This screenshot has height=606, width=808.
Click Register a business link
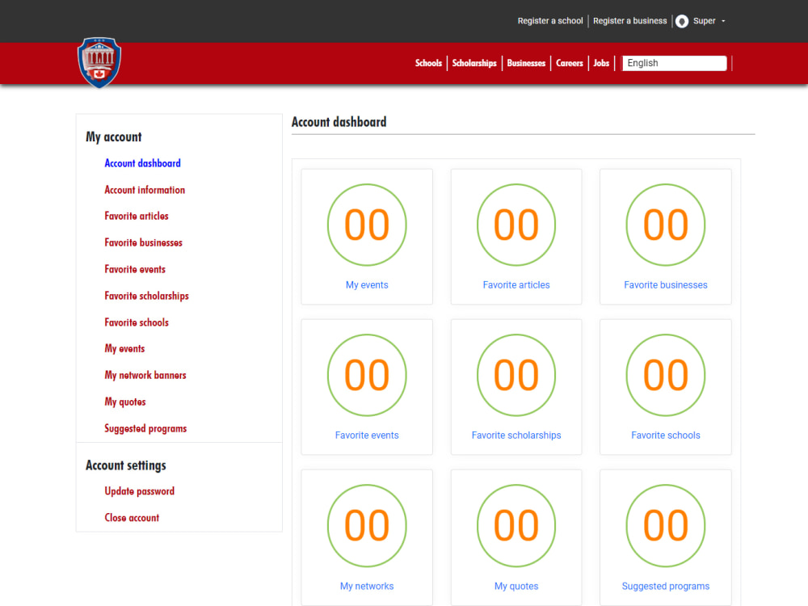(x=629, y=21)
